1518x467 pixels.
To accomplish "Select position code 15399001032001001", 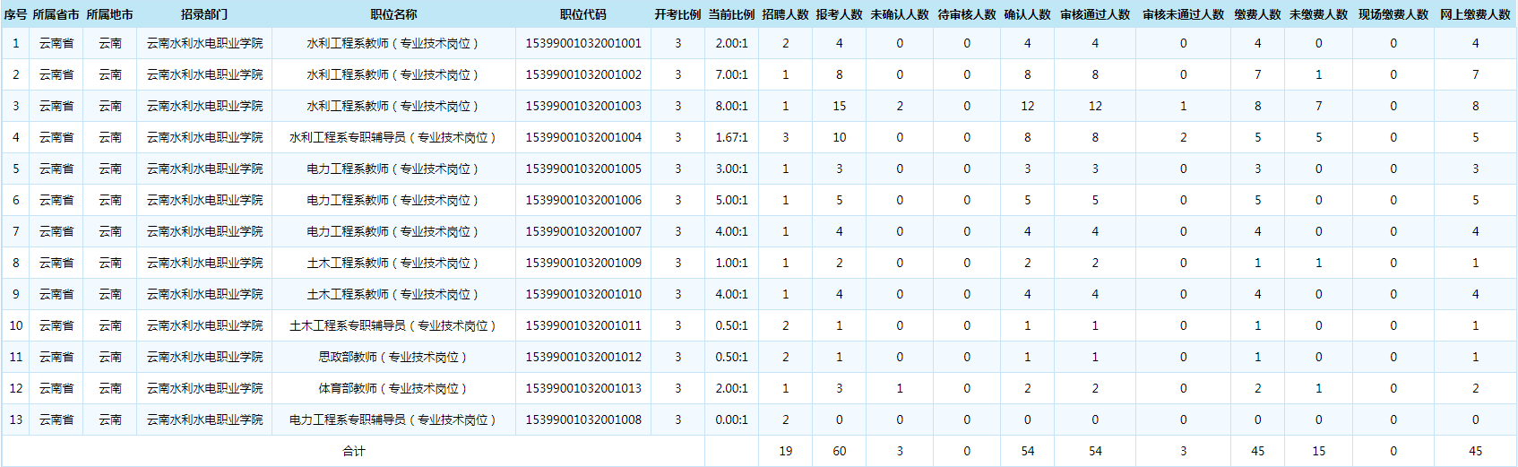I will coord(583,43).
